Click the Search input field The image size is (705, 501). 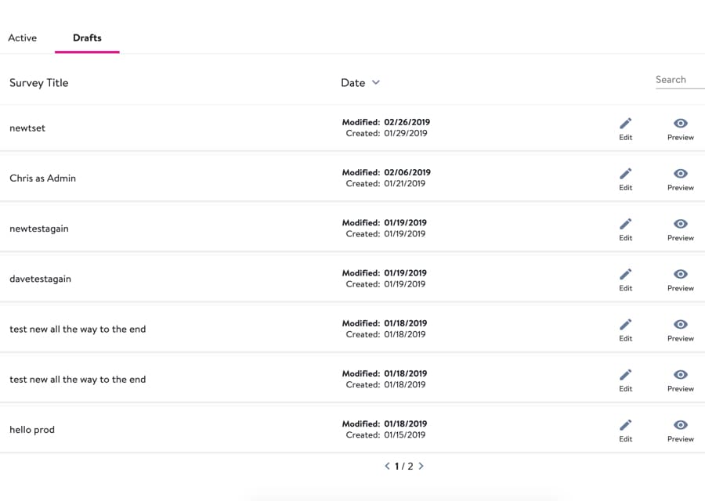678,80
